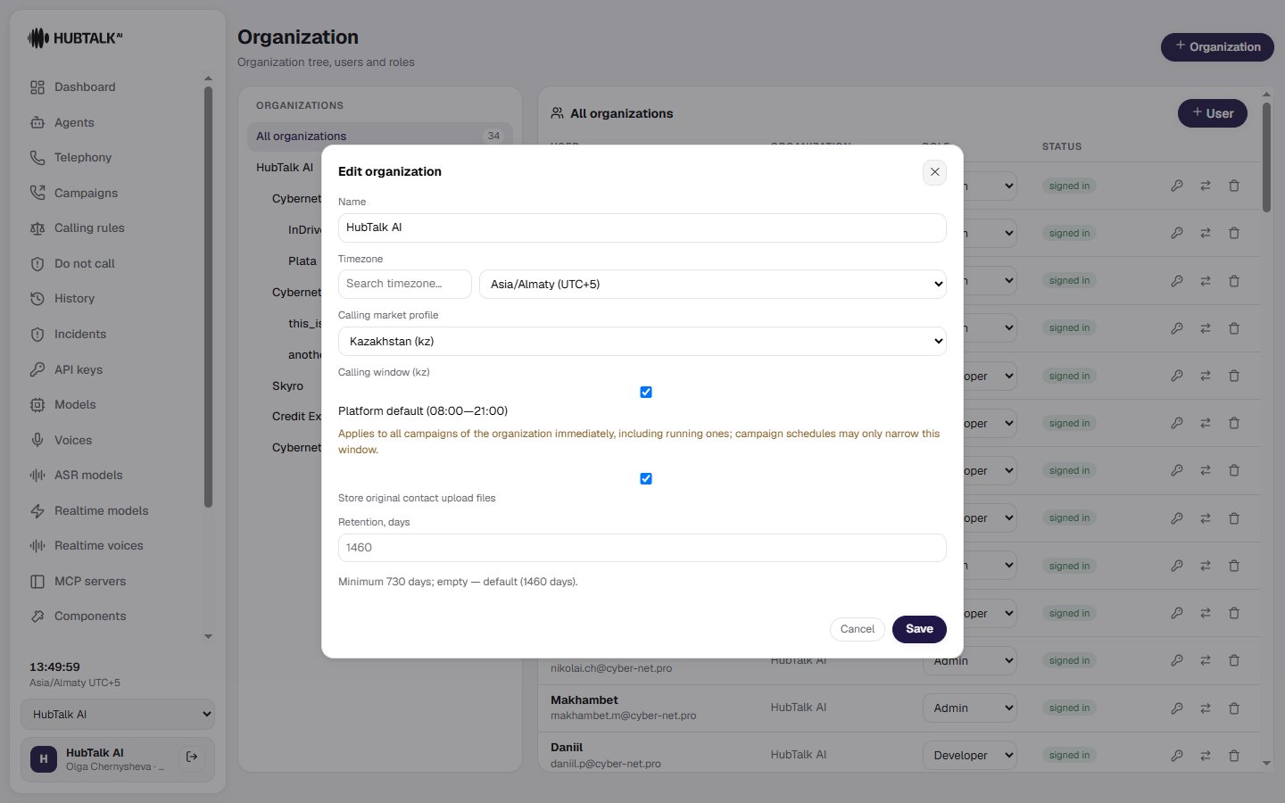Click the signed in status for Makhambet
The width and height of the screenshot is (1285, 803).
[1069, 708]
